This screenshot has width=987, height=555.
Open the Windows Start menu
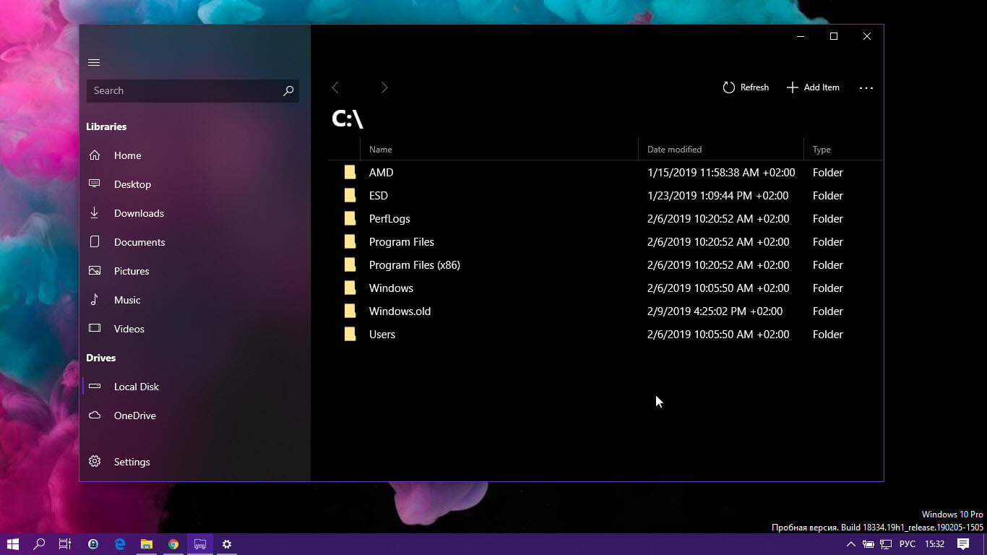coord(13,544)
